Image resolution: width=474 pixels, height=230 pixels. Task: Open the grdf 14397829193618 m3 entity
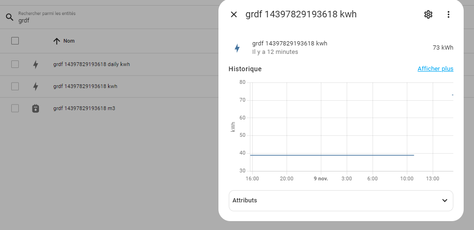[84, 108]
